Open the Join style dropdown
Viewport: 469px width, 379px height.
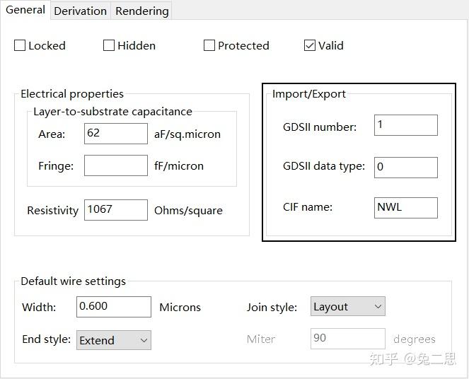(347, 306)
